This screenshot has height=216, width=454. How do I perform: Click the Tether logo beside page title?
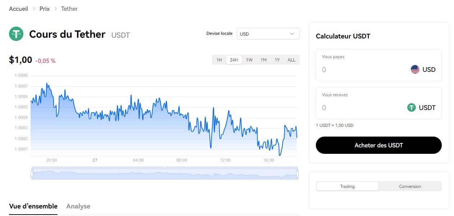click(16, 34)
